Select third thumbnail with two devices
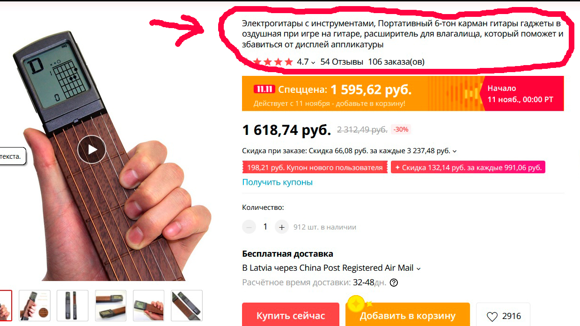580x326 pixels. click(73, 305)
